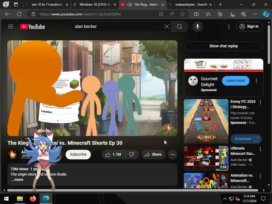Like the video showing 1.1M likes
The width and height of the screenshot is (272, 204).
tap(113, 154)
